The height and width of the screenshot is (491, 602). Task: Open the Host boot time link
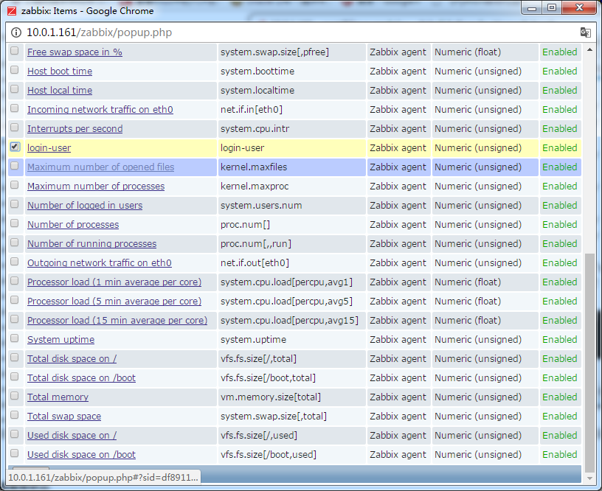pos(60,72)
